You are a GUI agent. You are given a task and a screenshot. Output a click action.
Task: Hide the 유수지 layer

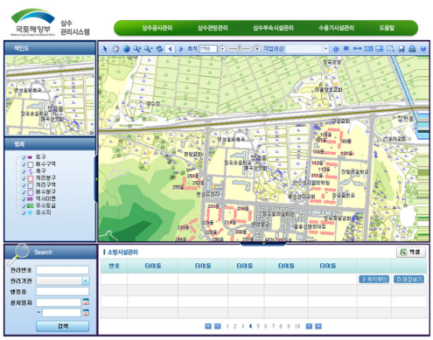[24, 213]
